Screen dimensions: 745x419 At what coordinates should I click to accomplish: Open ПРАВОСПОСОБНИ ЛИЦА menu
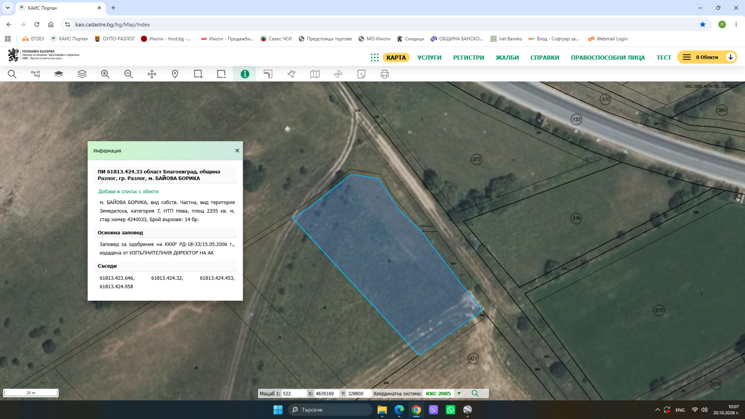608,57
